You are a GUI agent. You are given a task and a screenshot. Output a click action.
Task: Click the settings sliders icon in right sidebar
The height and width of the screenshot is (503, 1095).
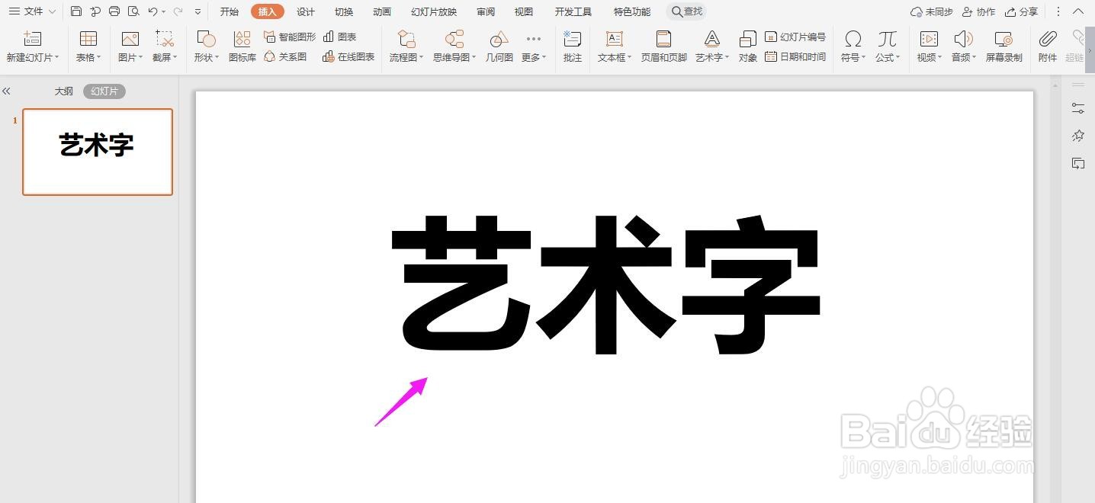point(1078,108)
